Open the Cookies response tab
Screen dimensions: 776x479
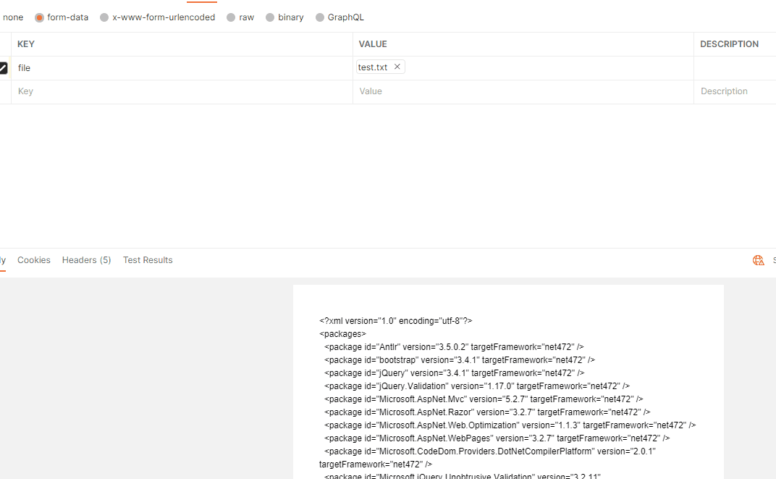tap(33, 260)
